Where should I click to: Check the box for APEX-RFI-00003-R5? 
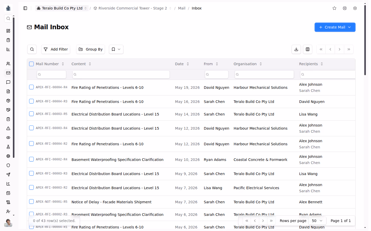(x=31, y=114)
